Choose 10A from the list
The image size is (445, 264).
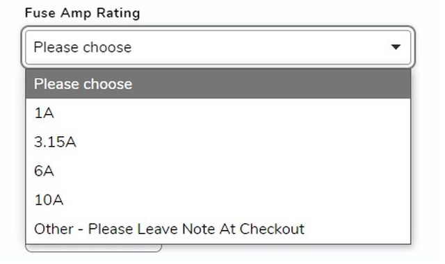[218, 200]
